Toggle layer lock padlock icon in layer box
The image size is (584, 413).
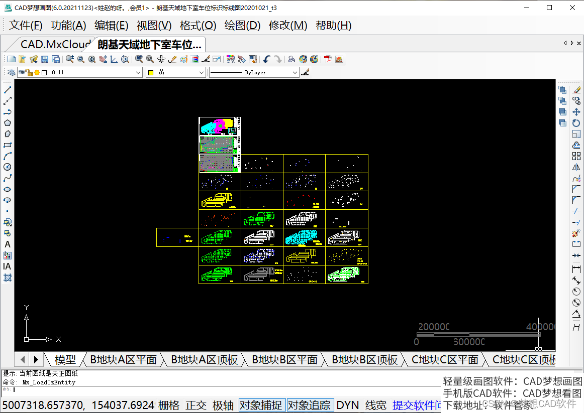(29, 72)
